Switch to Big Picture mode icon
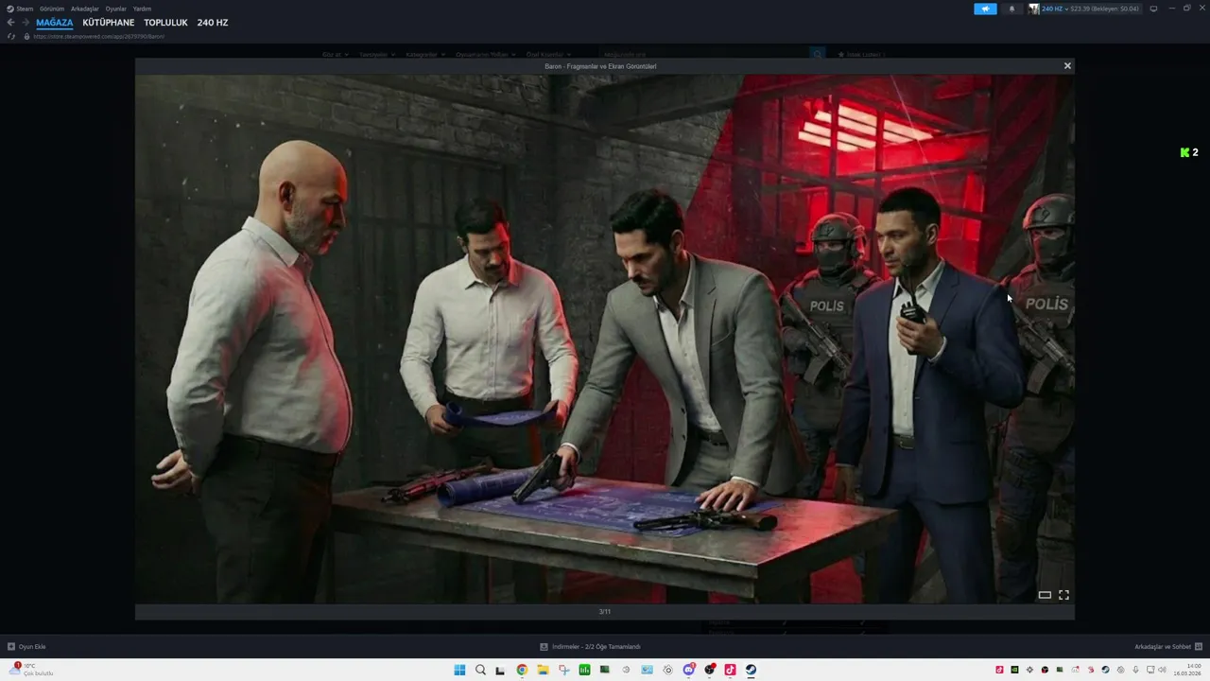Screen dimensions: 1210x681 coord(1153,9)
